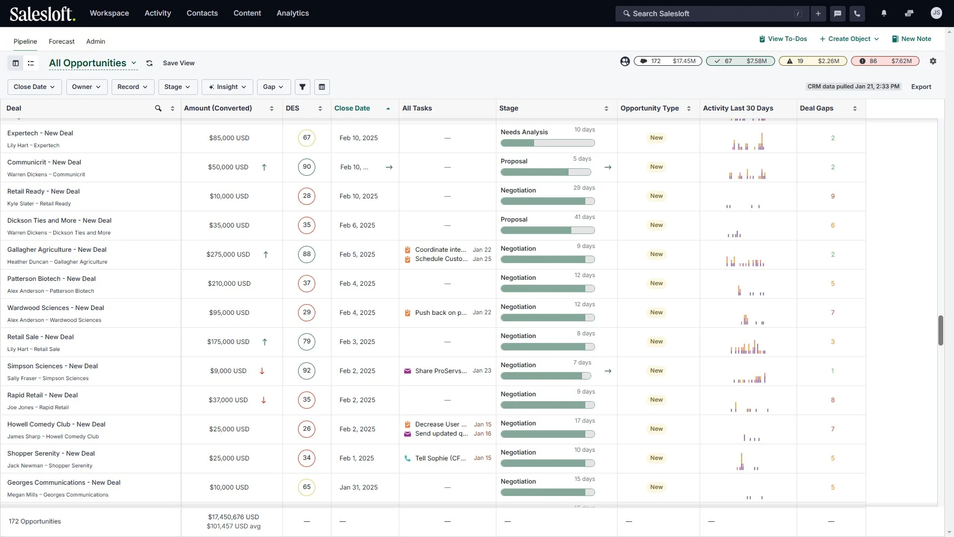The image size is (954, 537).
Task: Click Georges Communications Negotiation progress bar
Action: click(548, 492)
